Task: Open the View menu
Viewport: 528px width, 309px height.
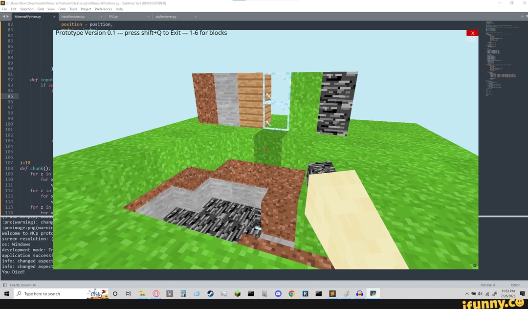Action: coord(51,9)
